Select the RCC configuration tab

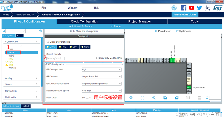[x=63, y=47]
